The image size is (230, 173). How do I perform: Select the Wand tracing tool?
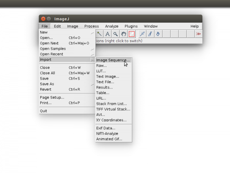99,34
